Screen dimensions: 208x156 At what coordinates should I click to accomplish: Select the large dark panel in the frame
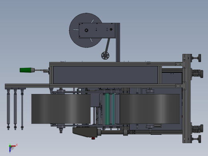click(106, 75)
